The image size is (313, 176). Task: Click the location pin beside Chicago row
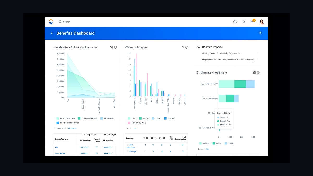point(128,151)
